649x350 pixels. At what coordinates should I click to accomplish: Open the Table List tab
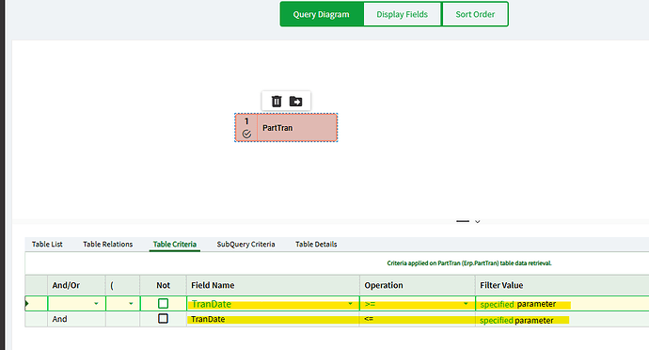coord(47,245)
